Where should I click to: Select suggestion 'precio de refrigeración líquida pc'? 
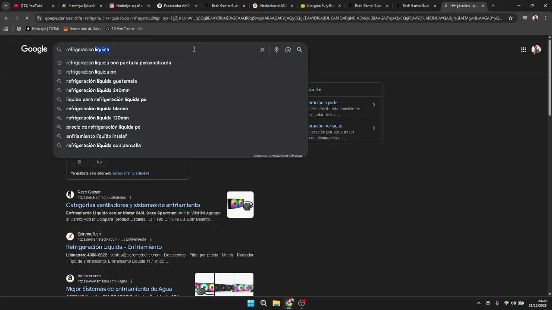click(x=180, y=127)
